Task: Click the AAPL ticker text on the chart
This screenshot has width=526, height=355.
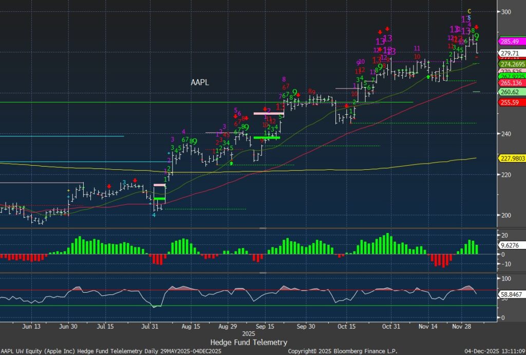Action: click(200, 82)
